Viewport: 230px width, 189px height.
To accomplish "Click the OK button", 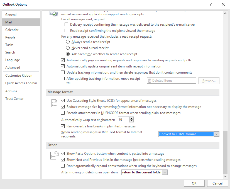I will point(194,183).
